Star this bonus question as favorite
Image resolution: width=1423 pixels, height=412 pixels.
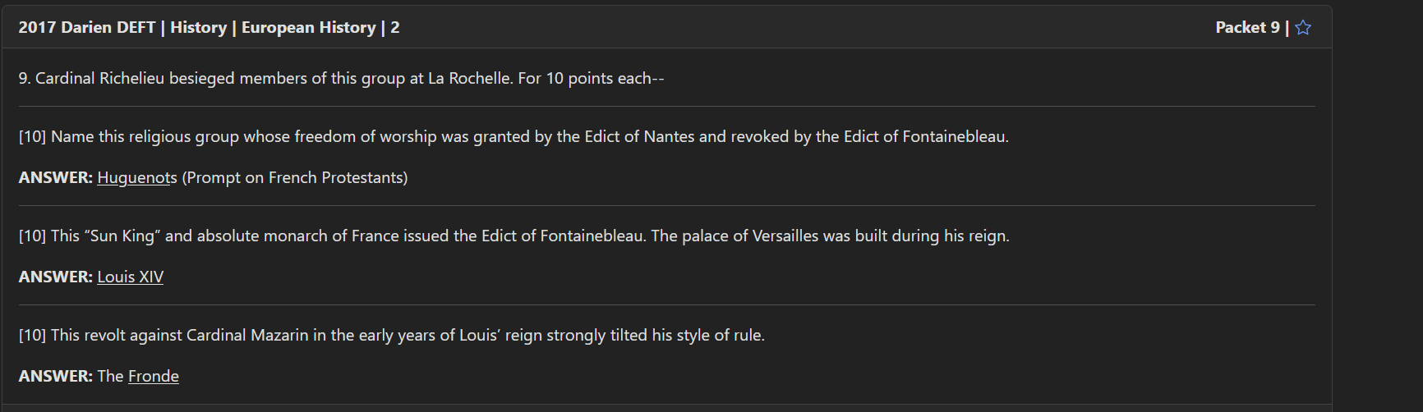click(x=1303, y=28)
